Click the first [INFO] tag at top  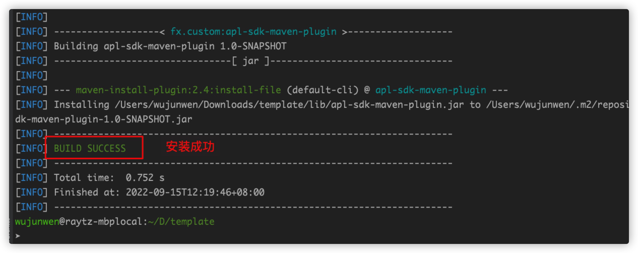pos(32,17)
